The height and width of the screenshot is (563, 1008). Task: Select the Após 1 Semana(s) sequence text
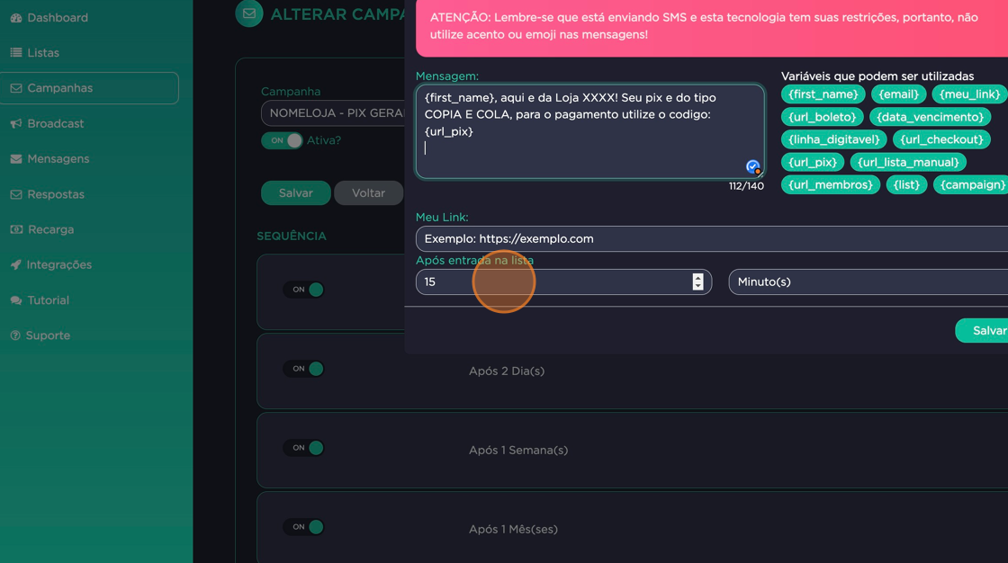click(518, 450)
